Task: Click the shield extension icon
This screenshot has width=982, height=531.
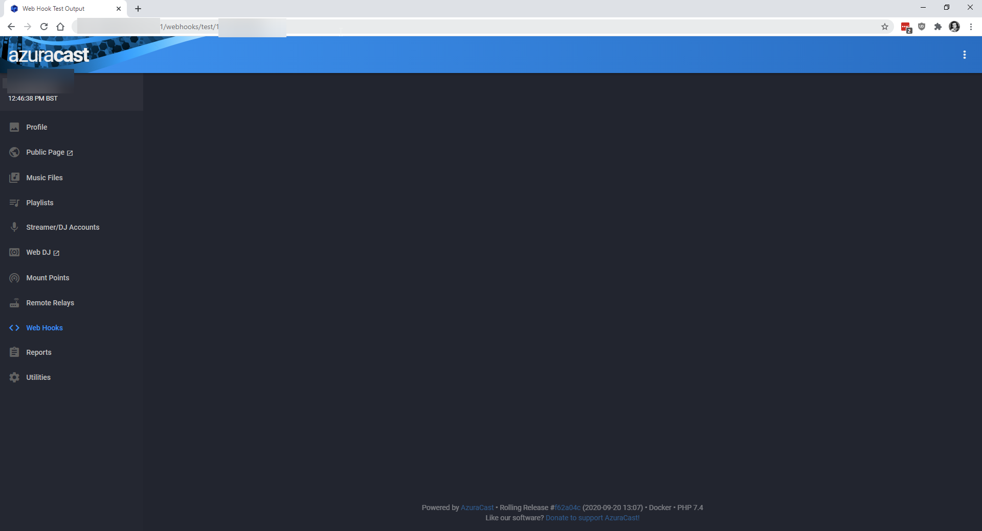Action: [922, 27]
